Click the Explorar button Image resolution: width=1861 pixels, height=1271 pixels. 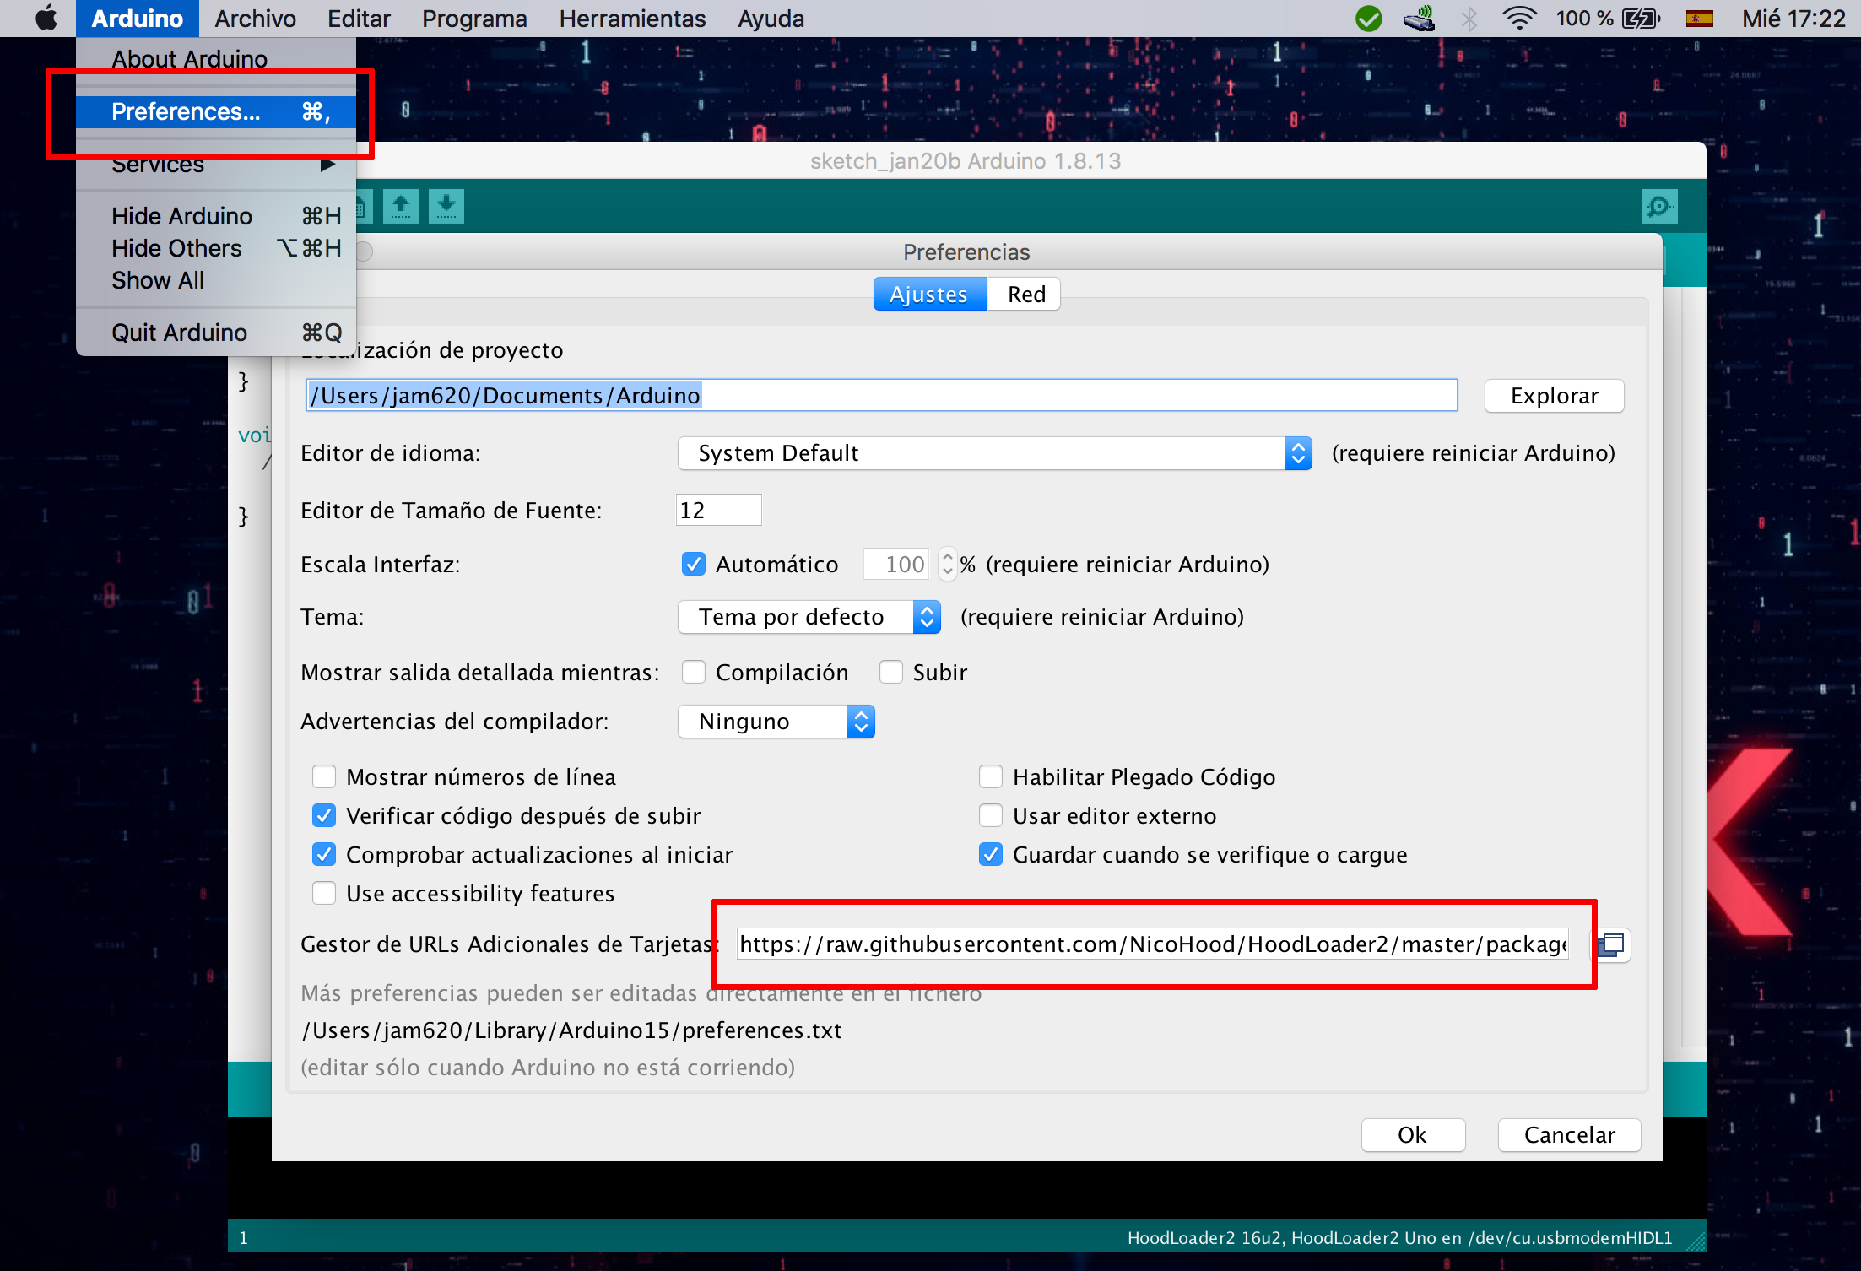click(1554, 396)
